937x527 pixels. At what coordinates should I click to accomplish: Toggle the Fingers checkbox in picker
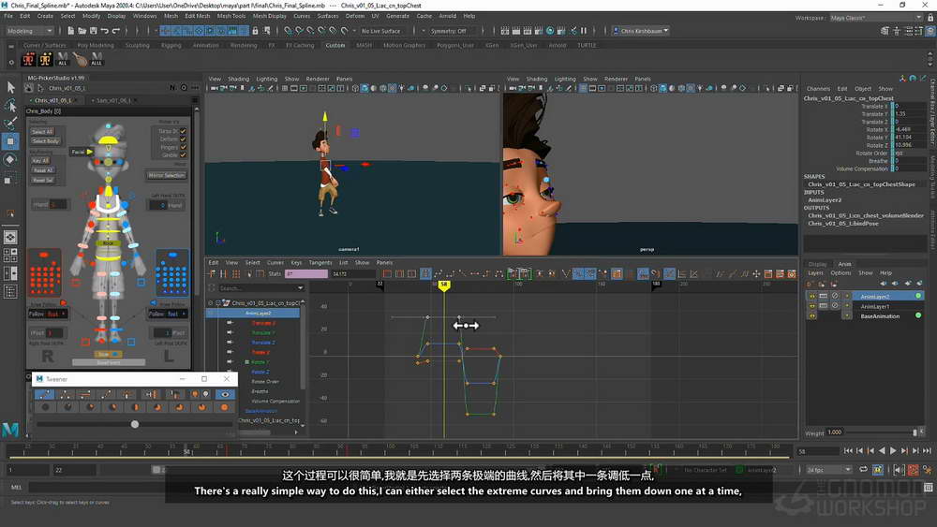click(183, 147)
